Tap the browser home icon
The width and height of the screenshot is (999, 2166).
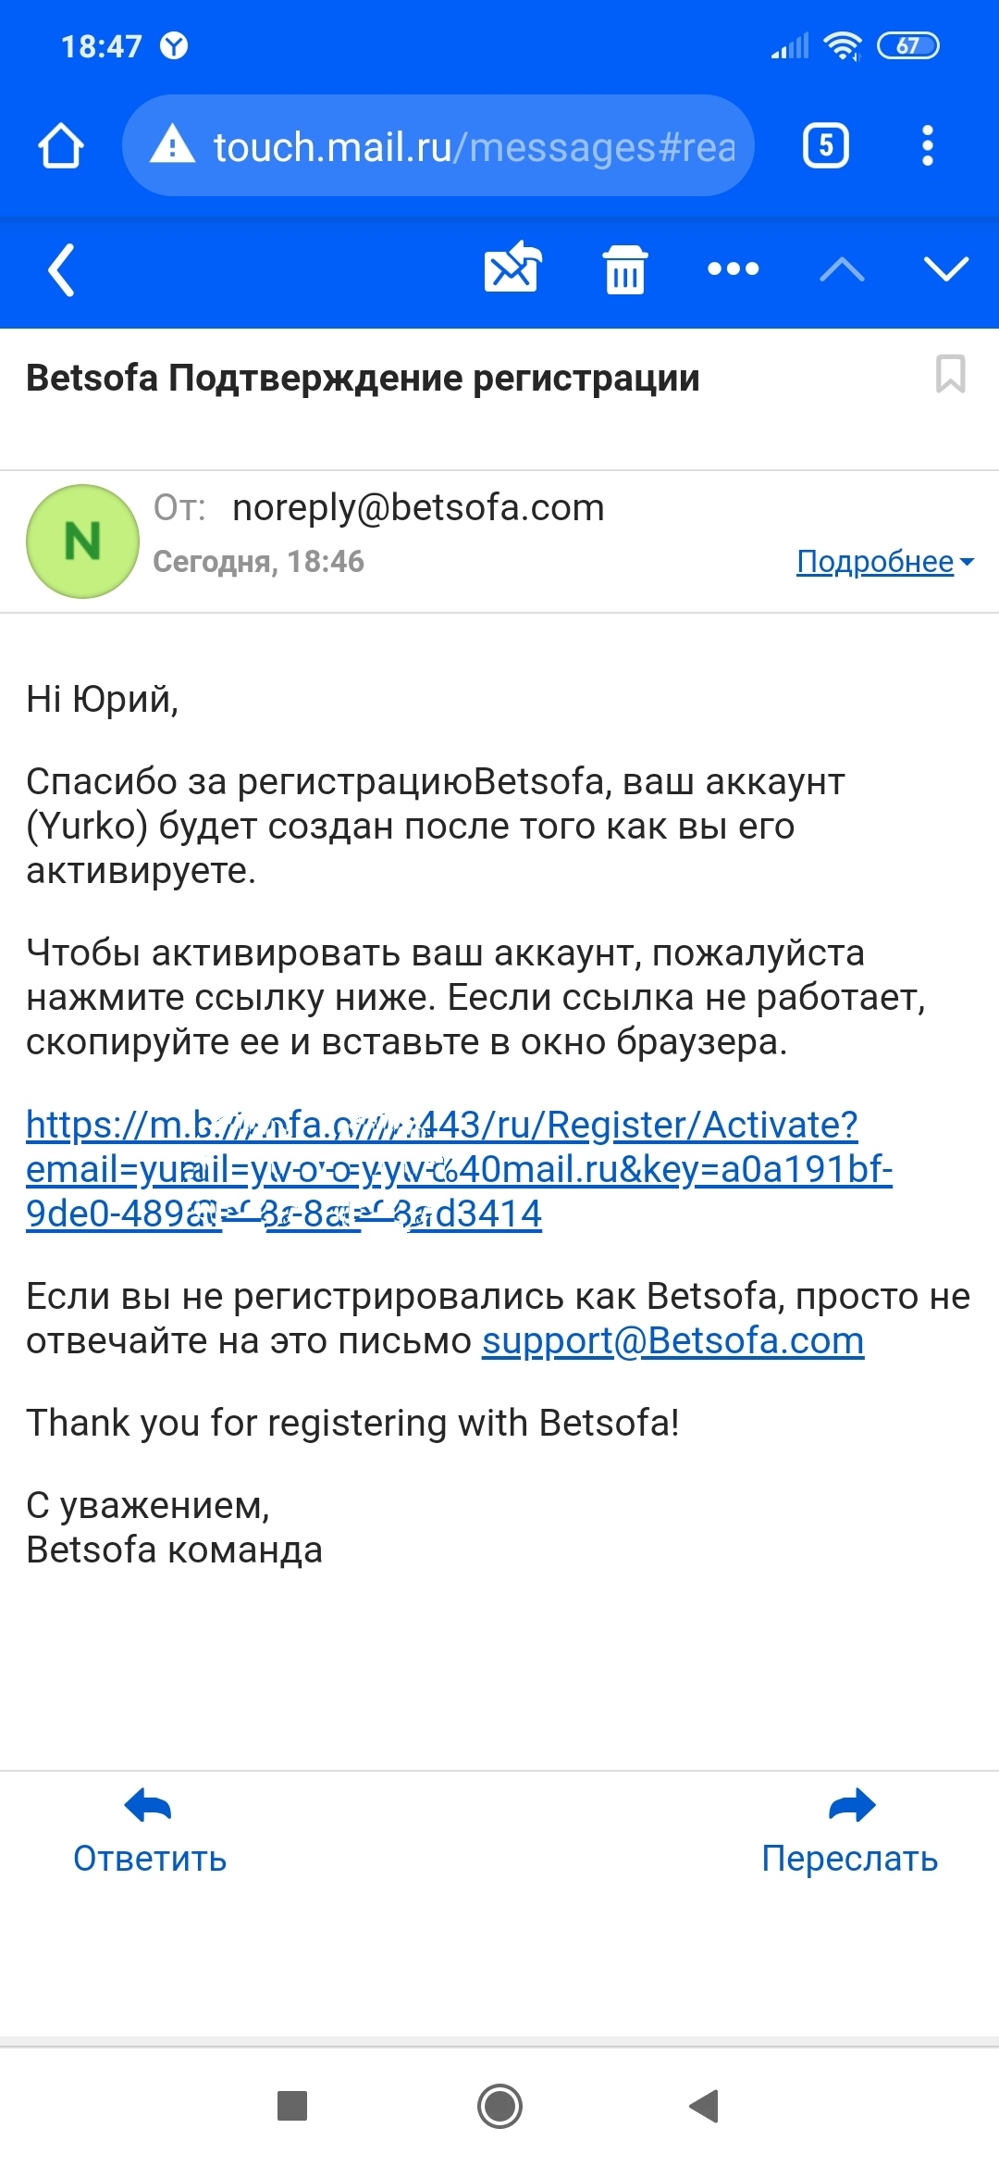tap(61, 146)
